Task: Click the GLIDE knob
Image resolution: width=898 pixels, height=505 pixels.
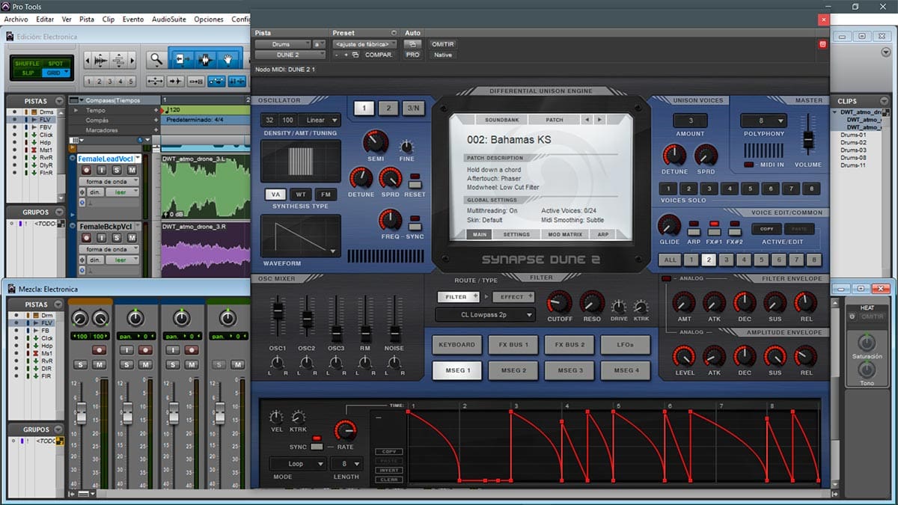Action: point(668,225)
